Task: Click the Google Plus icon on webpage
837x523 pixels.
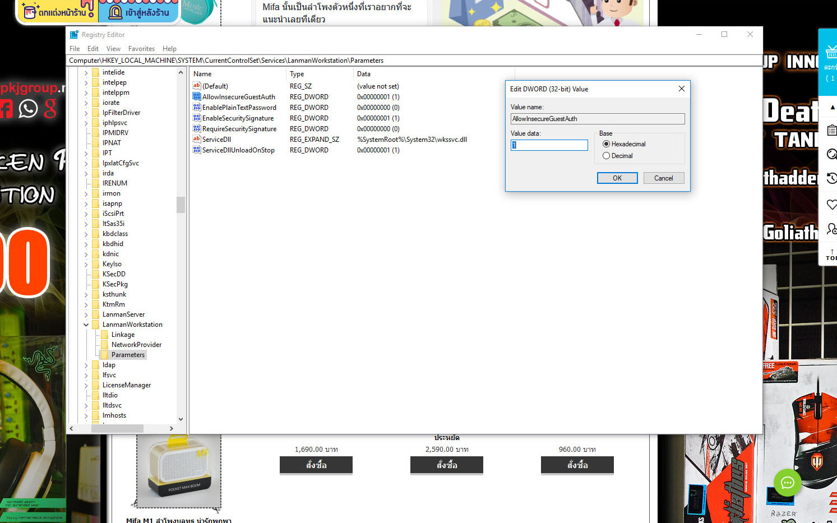Action: tap(50, 108)
